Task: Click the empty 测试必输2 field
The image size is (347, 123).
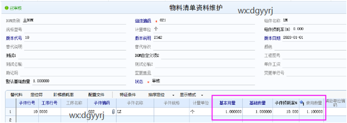Action: pyautogui.click(x=205, y=64)
